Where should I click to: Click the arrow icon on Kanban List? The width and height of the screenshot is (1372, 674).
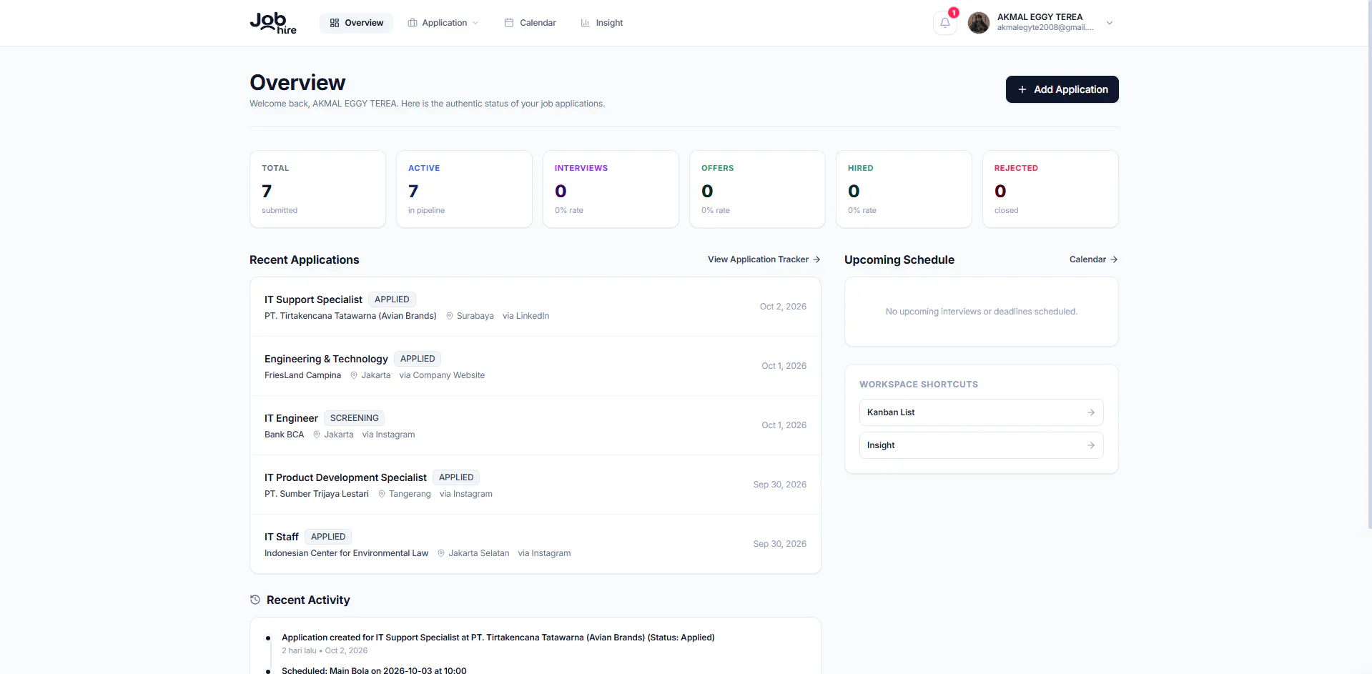coord(1091,412)
